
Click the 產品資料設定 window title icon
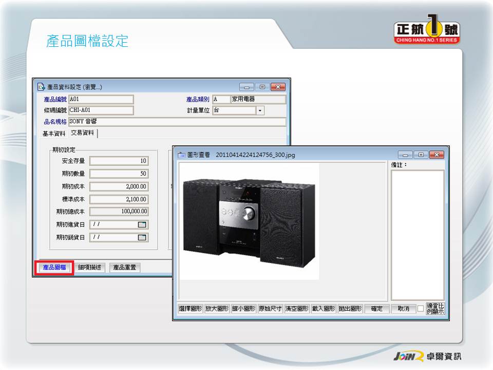41,87
